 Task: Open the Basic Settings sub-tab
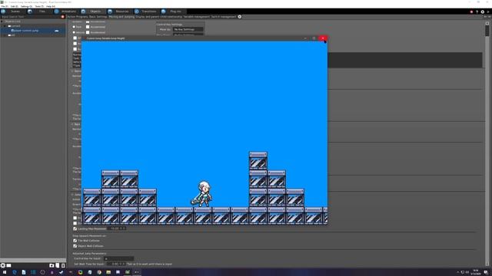98,17
